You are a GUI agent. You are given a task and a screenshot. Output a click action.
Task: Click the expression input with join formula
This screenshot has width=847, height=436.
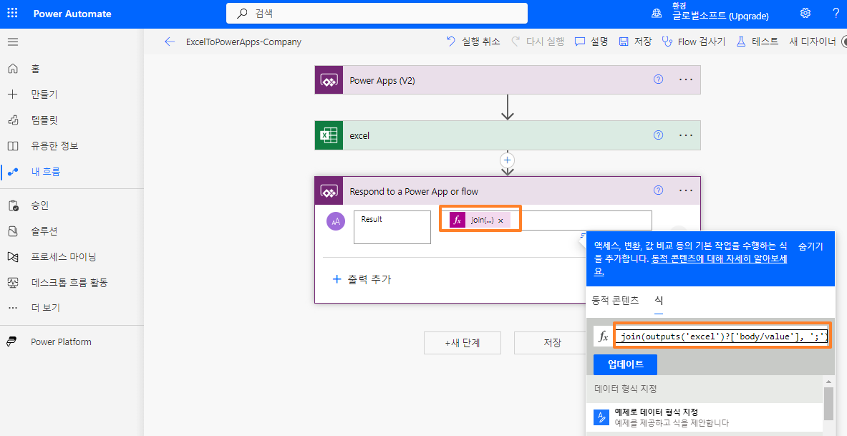[722, 336]
